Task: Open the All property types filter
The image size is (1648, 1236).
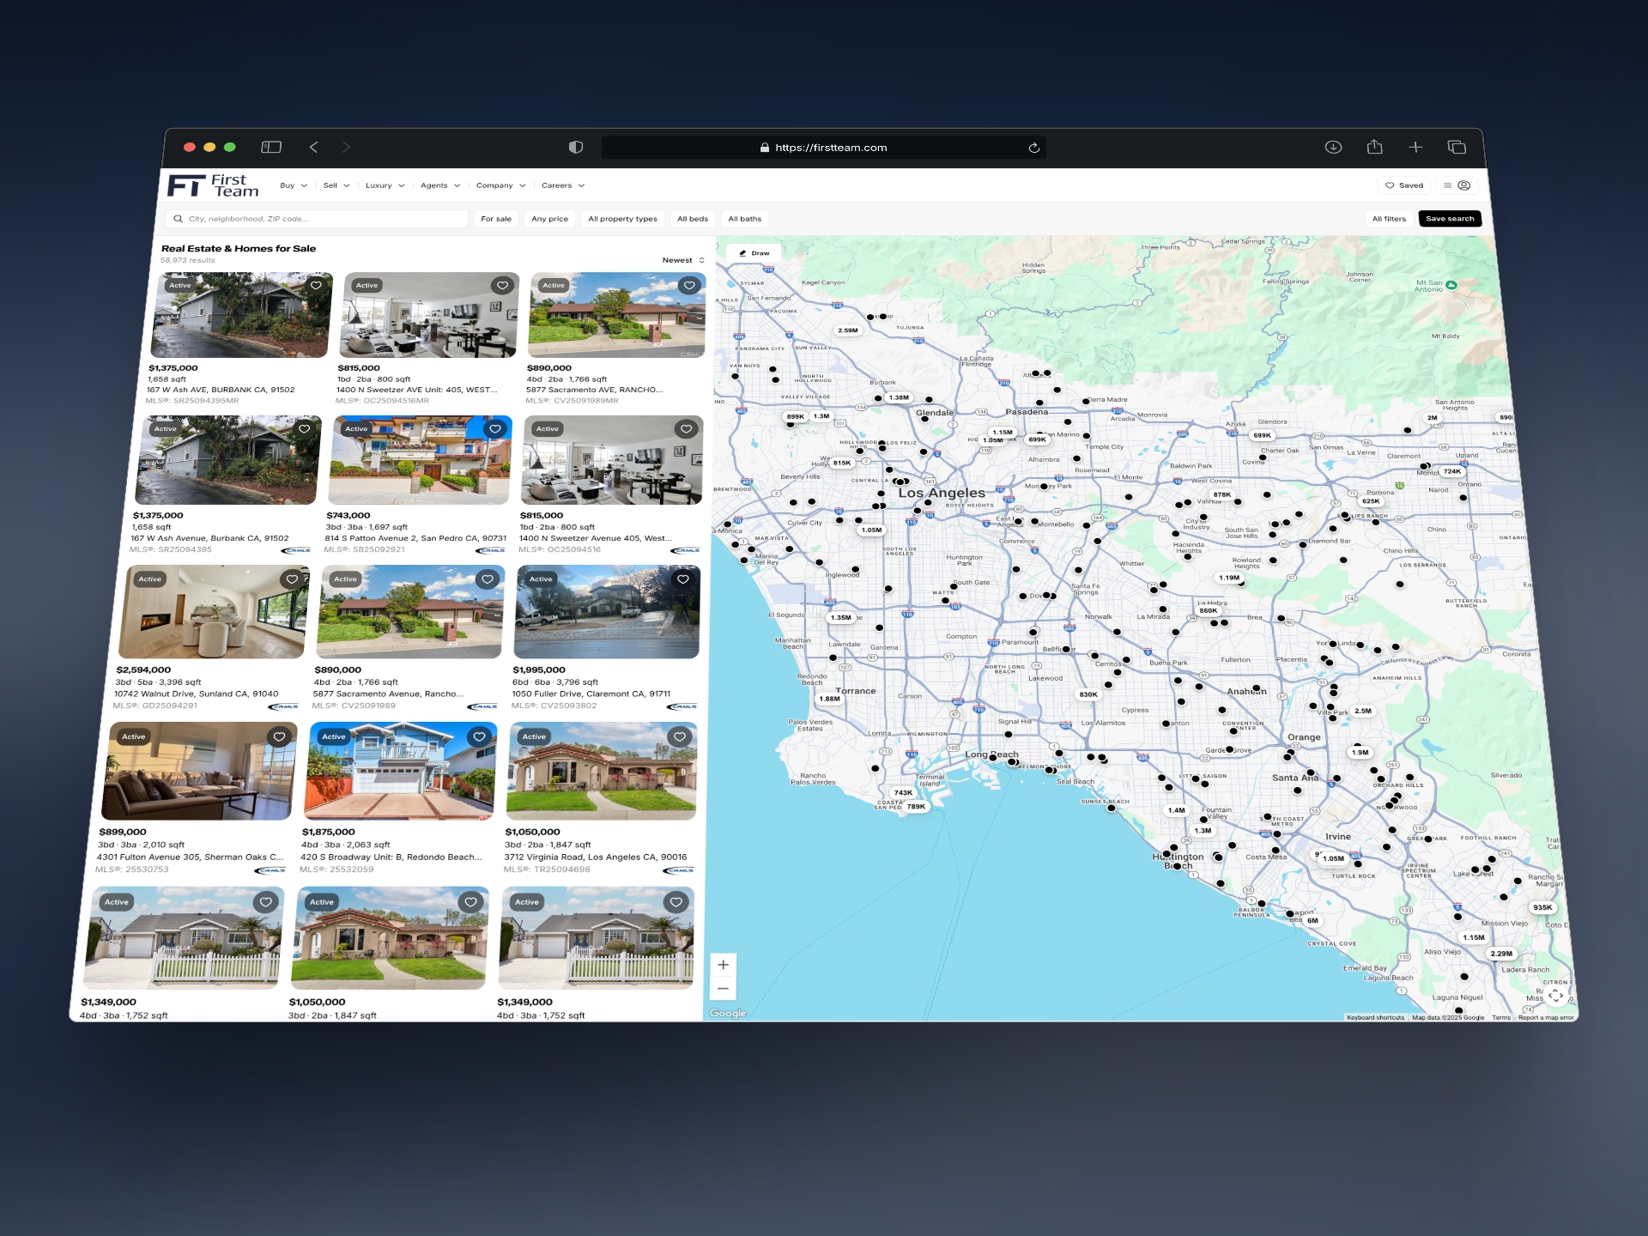Action: tap(622, 219)
